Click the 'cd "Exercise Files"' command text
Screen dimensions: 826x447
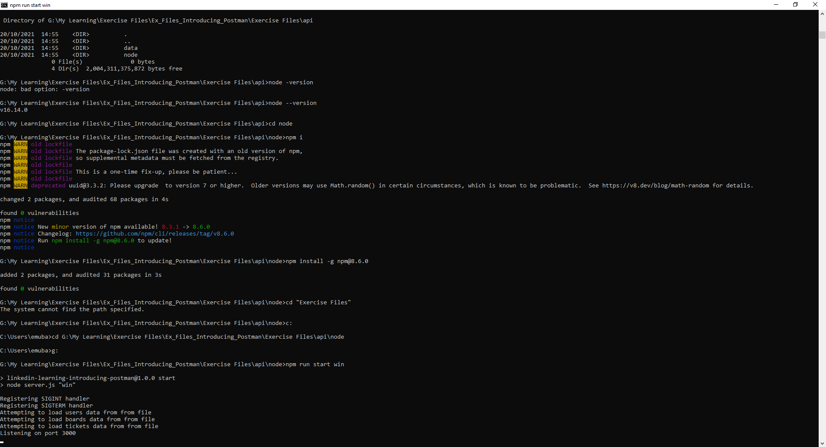(318, 303)
